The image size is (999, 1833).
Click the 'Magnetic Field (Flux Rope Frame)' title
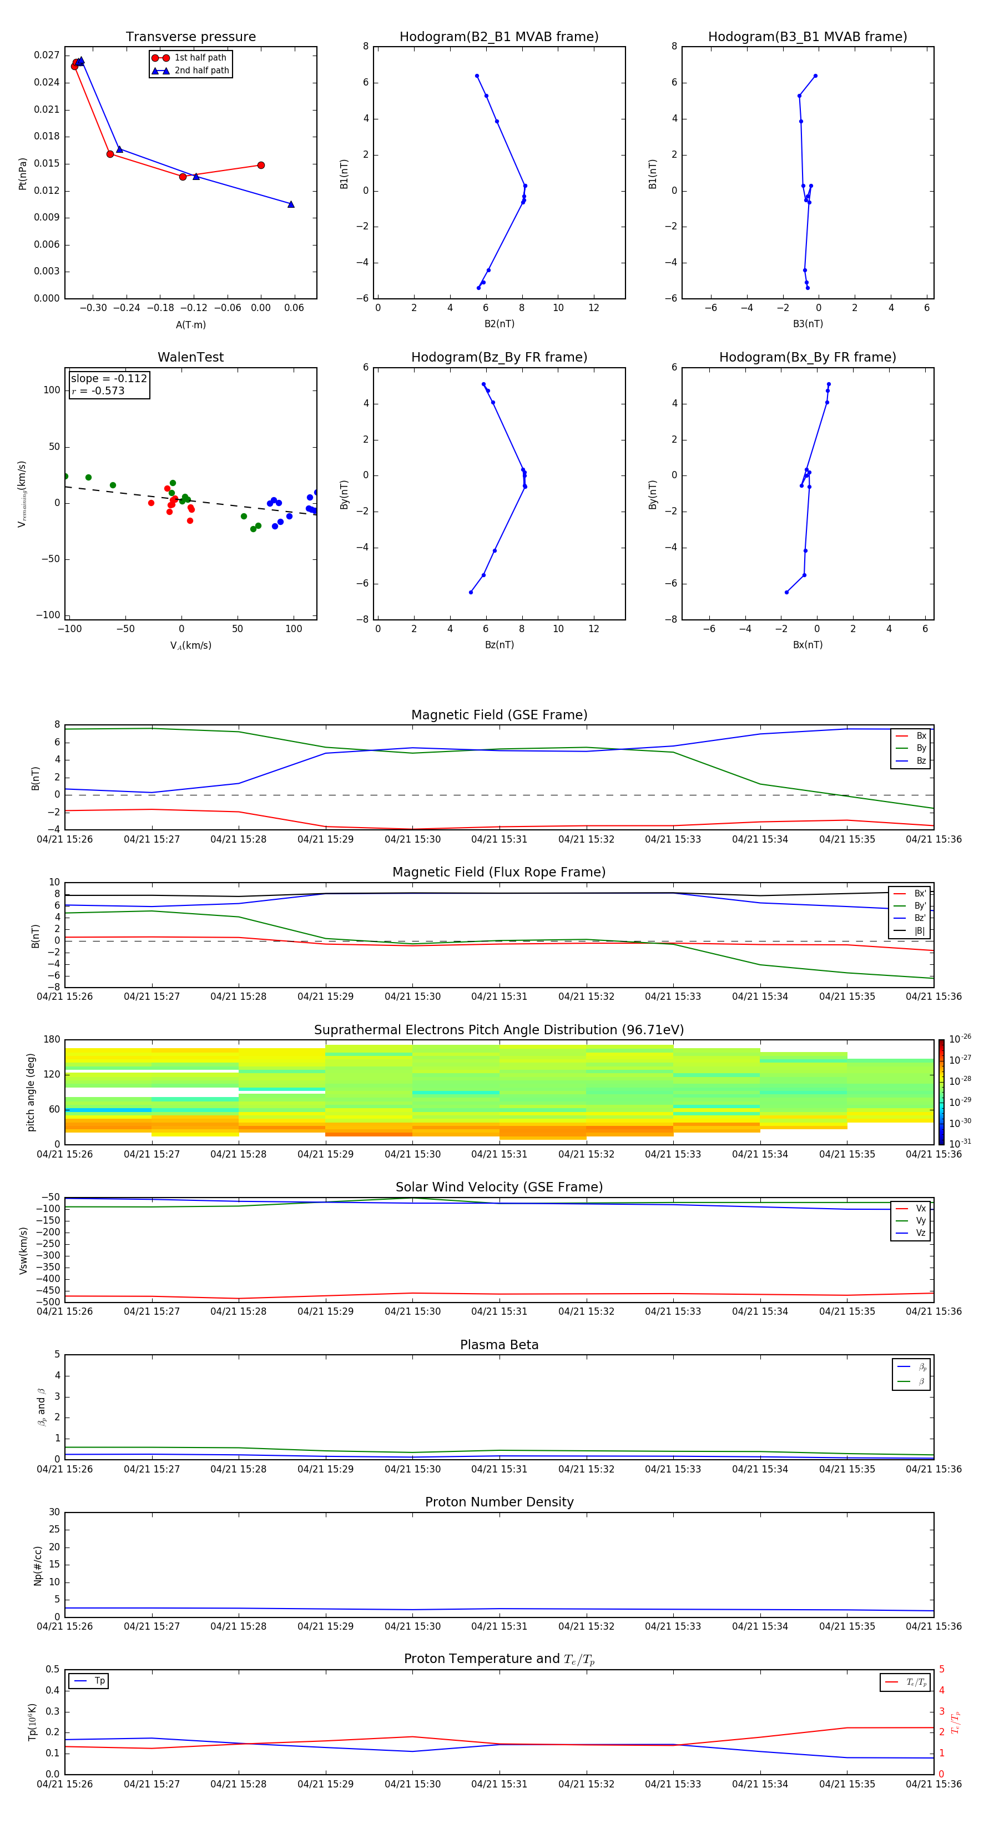[x=499, y=873]
